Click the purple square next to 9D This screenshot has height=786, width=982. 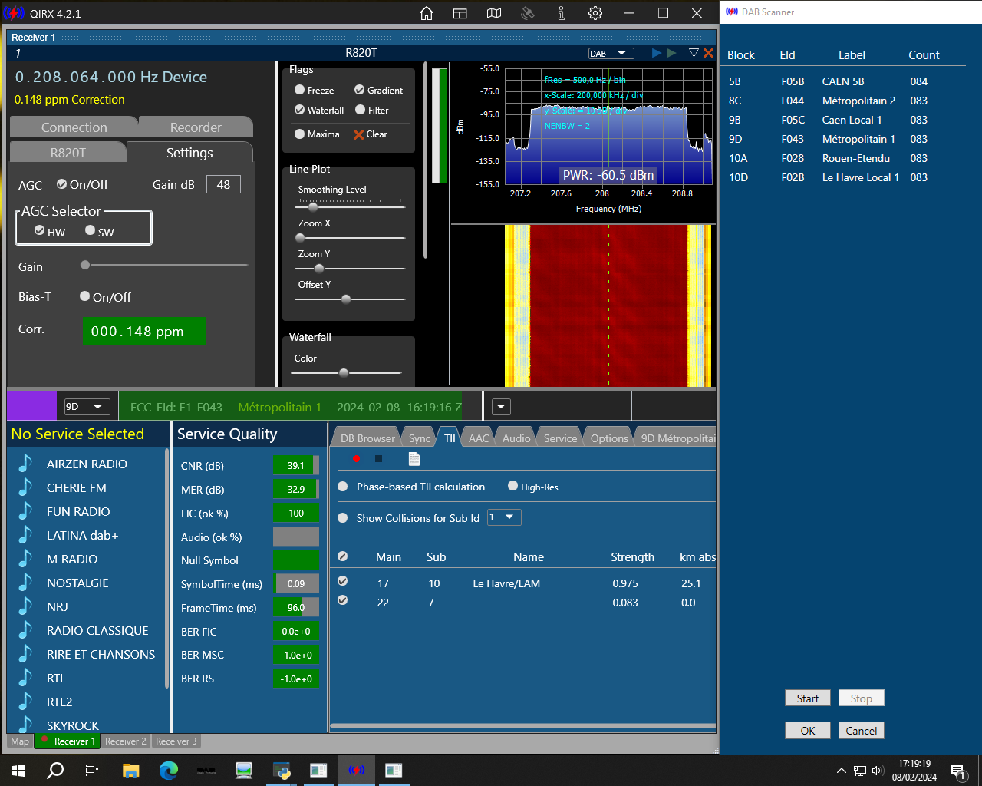point(31,406)
